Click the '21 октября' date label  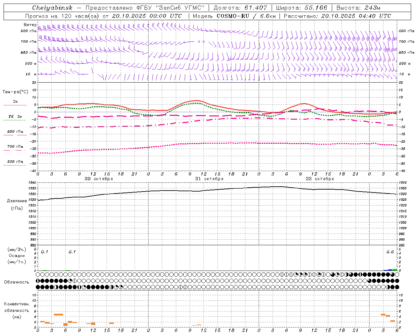209,179
